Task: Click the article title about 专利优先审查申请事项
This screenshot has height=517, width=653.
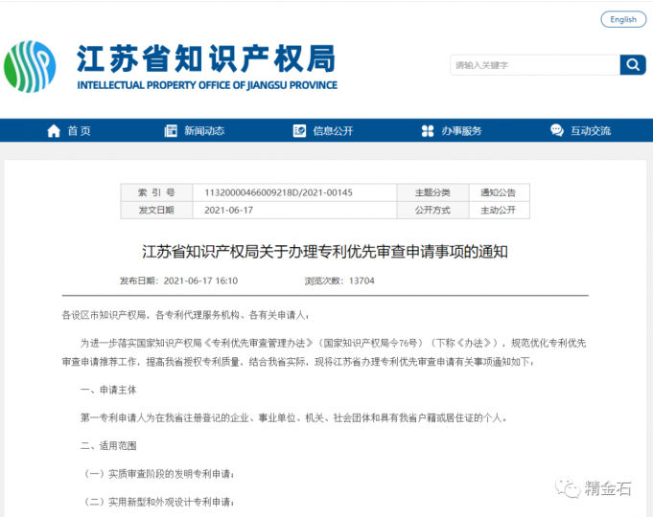Action: point(325,252)
